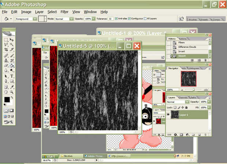Select the Hand tool
This screenshot has width=227, height=164.
pos(6,92)
